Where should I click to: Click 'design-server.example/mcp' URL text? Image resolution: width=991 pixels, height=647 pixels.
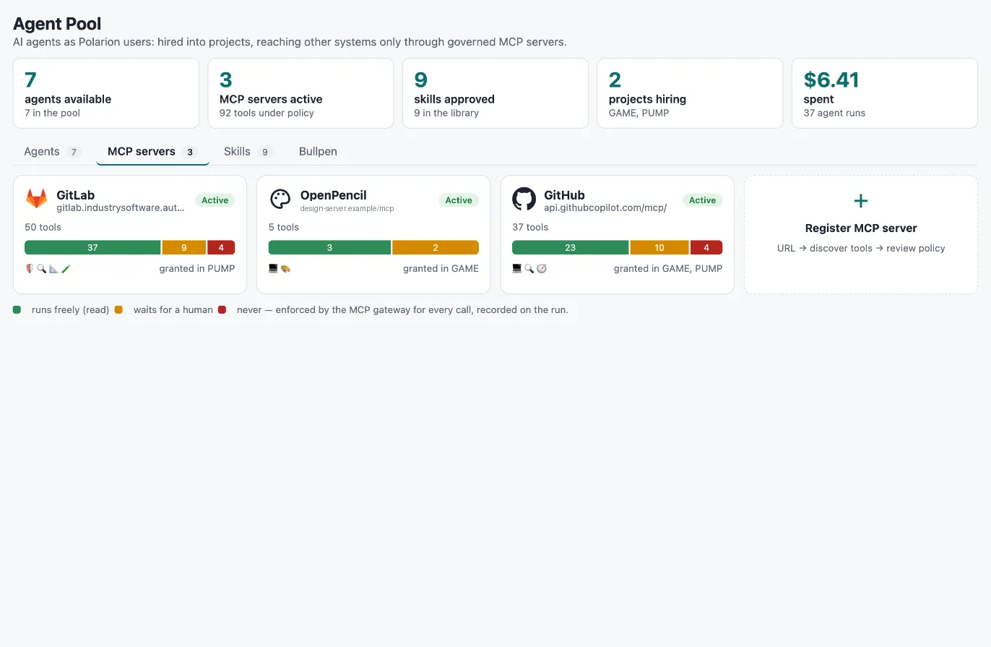click(x=347, y=208)
